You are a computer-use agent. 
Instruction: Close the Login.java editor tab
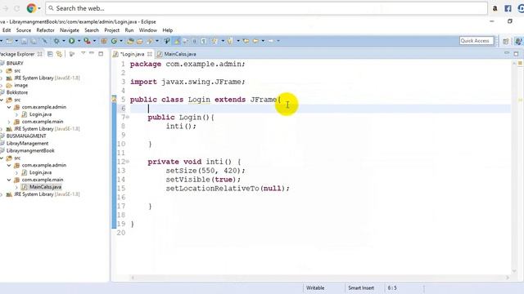(149, 54)
